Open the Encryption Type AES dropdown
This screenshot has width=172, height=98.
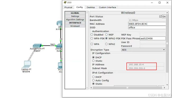point(143,50)
